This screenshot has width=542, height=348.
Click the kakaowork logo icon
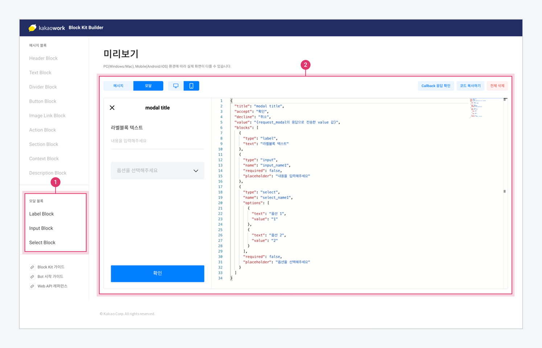pos(32,28)
